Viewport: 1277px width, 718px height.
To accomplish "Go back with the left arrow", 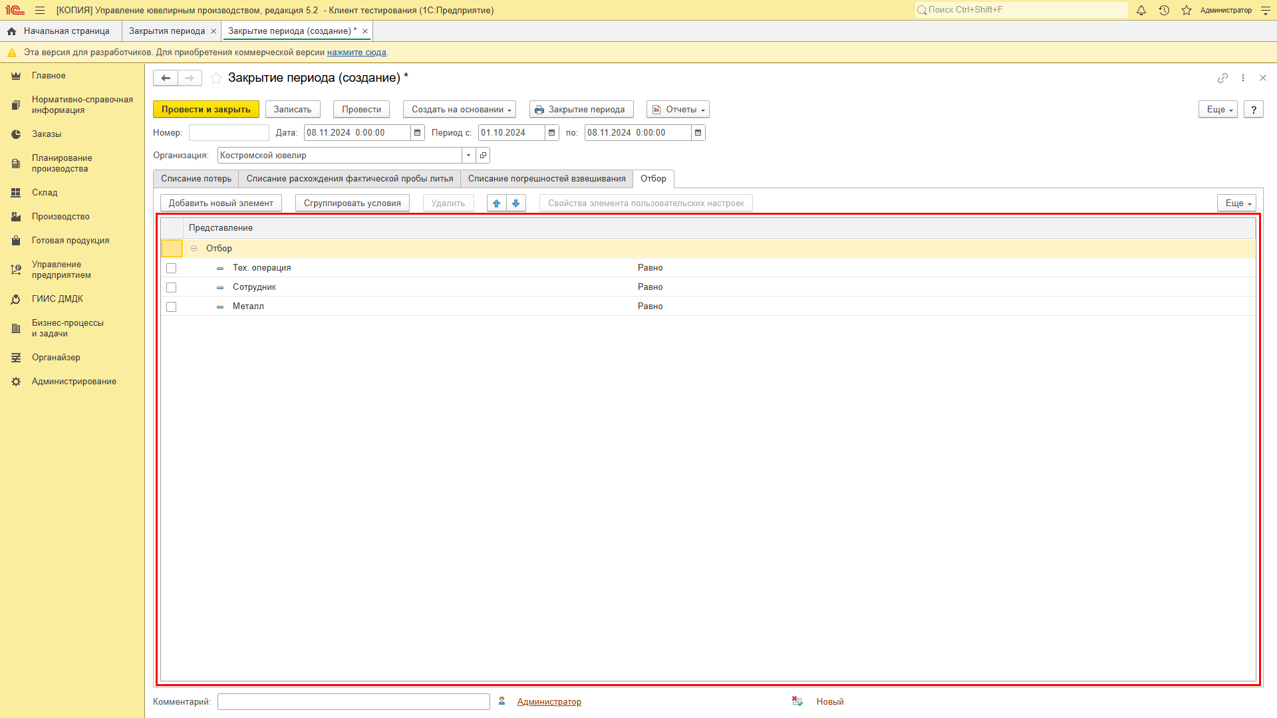I will coord(166,78).
